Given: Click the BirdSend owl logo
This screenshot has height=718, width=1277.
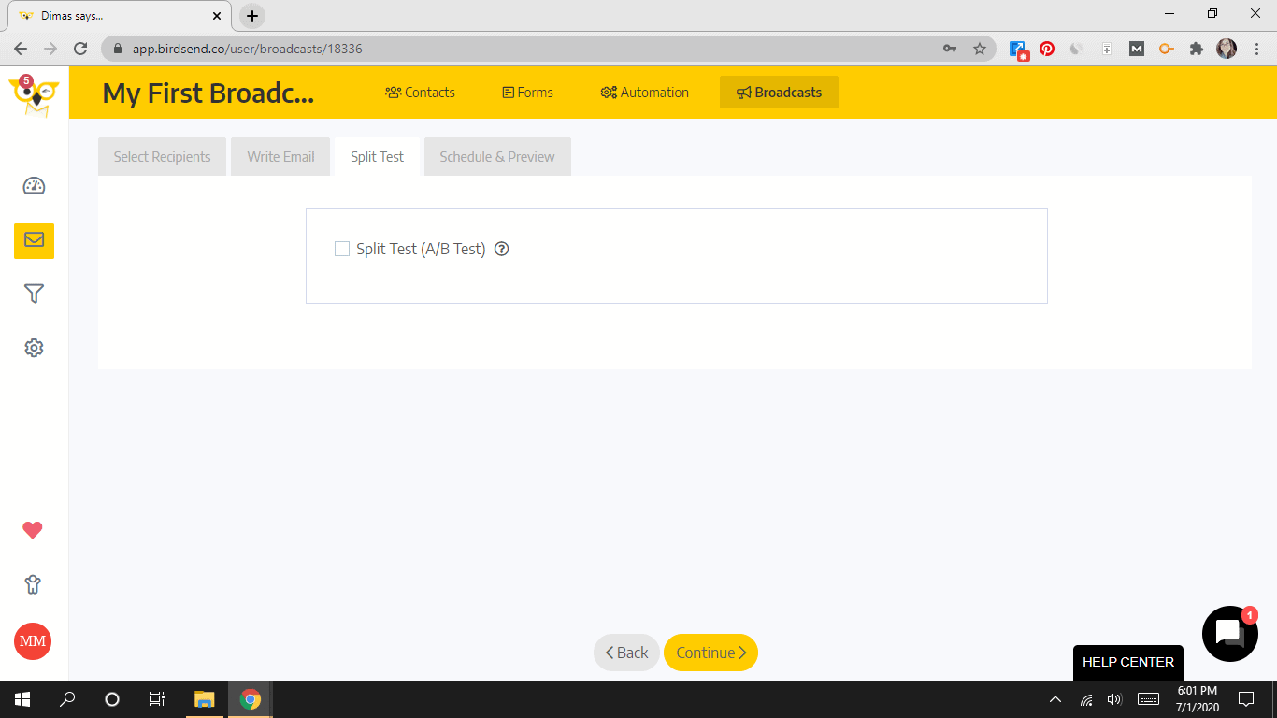Looking at the screenshot, I should pos(34,94).
